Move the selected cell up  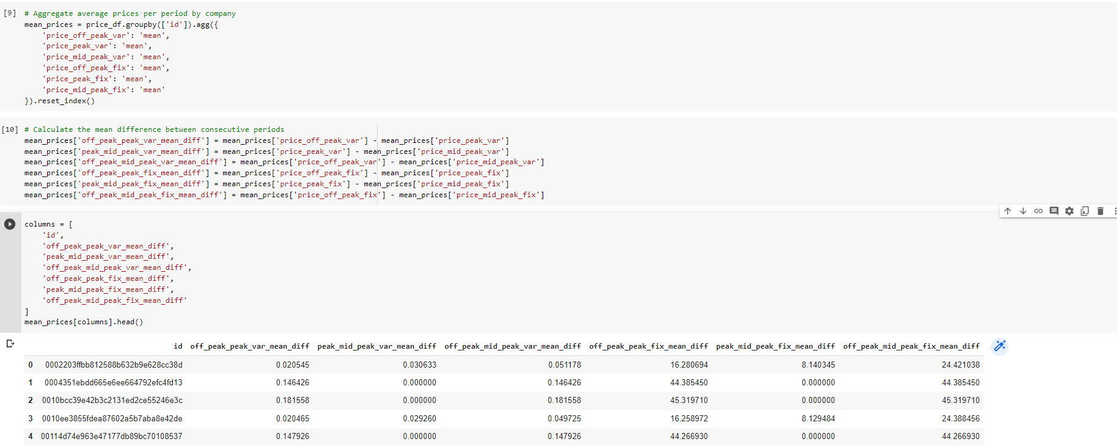1008,211
